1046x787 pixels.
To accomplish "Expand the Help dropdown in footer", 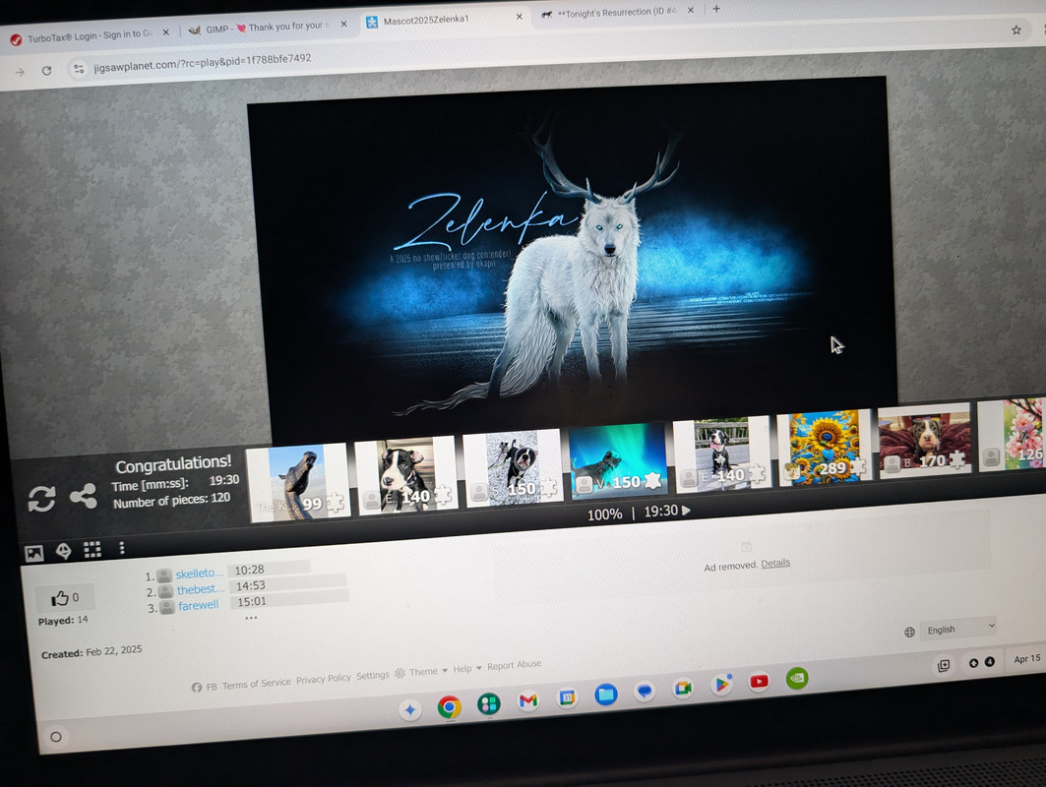I will point(467,669).
